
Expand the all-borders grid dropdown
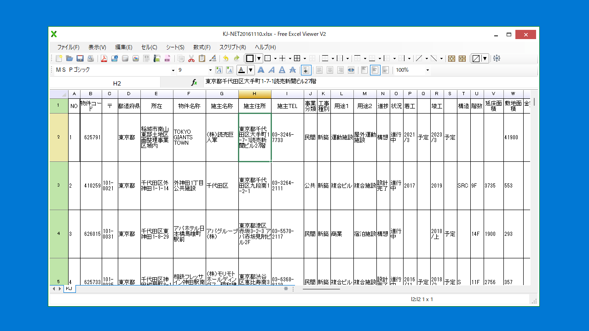click(x=305, y=58)
